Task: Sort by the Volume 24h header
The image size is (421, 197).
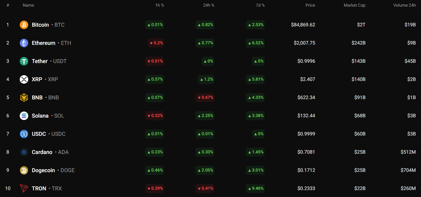Action: point(404,5)
